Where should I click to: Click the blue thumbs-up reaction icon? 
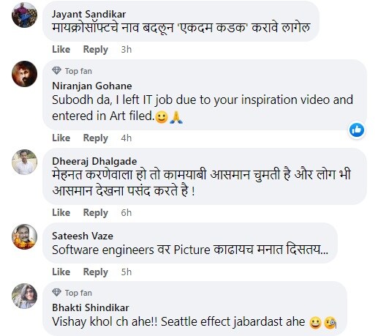tap(357, 130)
